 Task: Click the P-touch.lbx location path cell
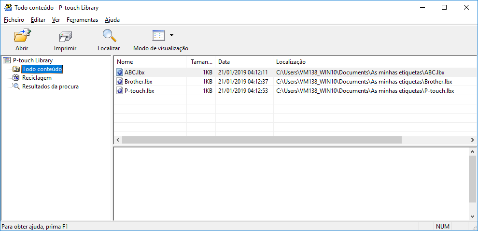point(365,91)
